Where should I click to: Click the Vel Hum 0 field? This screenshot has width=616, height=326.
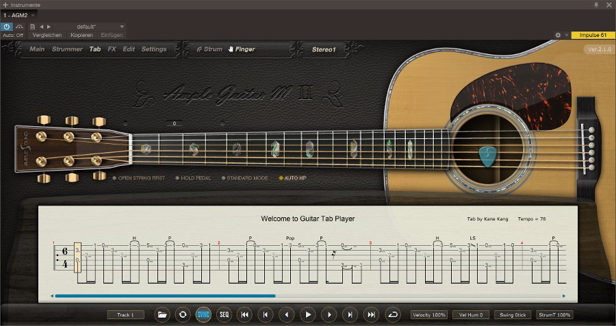[471, 314]
